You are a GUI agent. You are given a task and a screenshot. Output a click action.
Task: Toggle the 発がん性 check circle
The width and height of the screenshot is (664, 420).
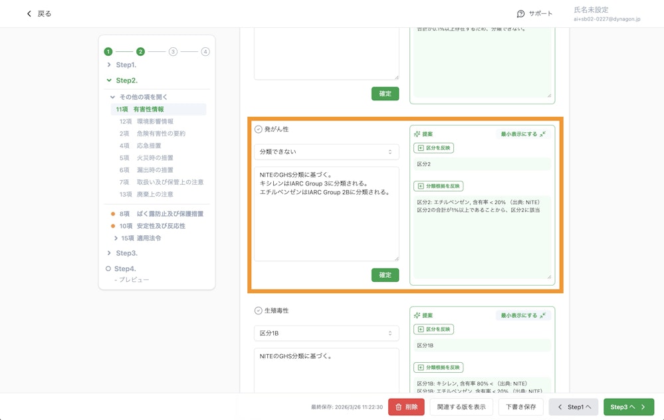(x=259, y=130)
